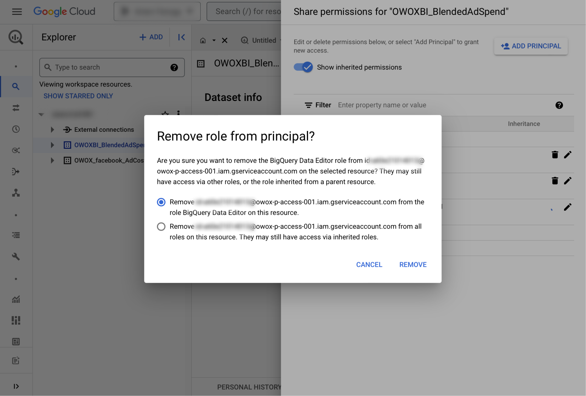
Task: Expand OWOX_facebook_AdCost dataset node
Action: pos(52,160)
